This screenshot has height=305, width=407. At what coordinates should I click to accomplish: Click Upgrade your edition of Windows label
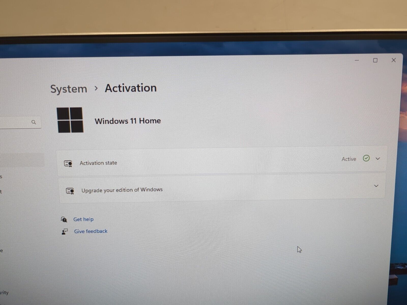[122, 190]
